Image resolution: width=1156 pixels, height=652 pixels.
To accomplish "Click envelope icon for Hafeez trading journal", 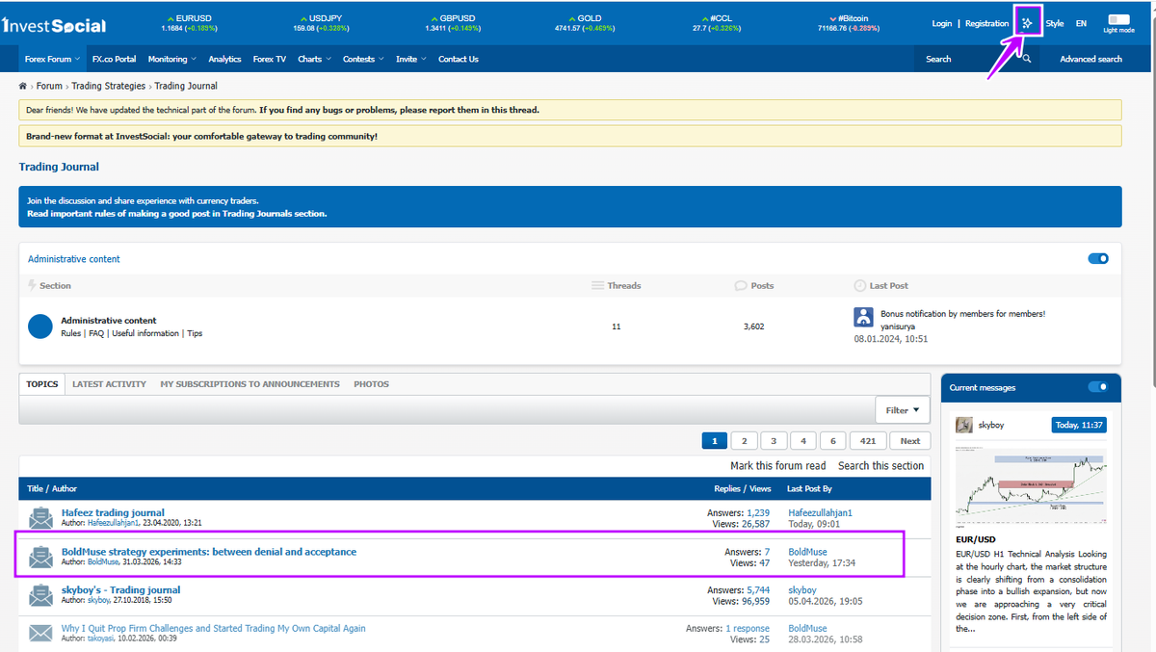I will (x=40, y=518).
